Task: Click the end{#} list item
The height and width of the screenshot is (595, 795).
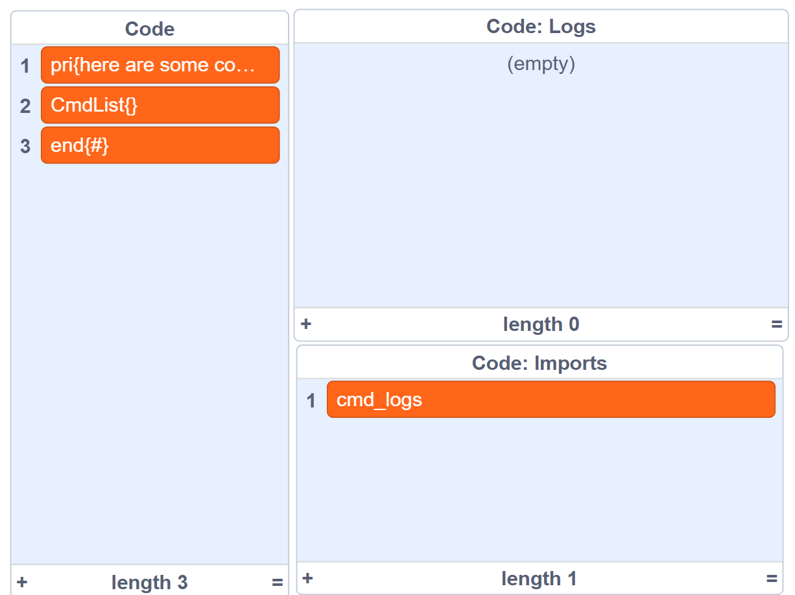Action: point(160,145)
